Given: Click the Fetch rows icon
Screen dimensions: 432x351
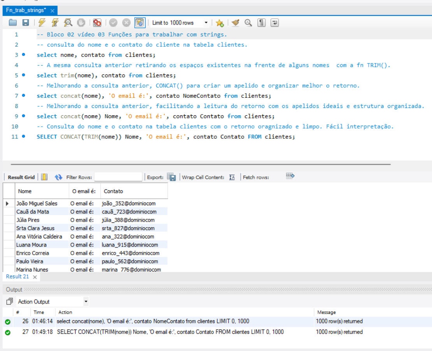Looking at the screenshot, I should pyautogui.click(x=290, y=176).
